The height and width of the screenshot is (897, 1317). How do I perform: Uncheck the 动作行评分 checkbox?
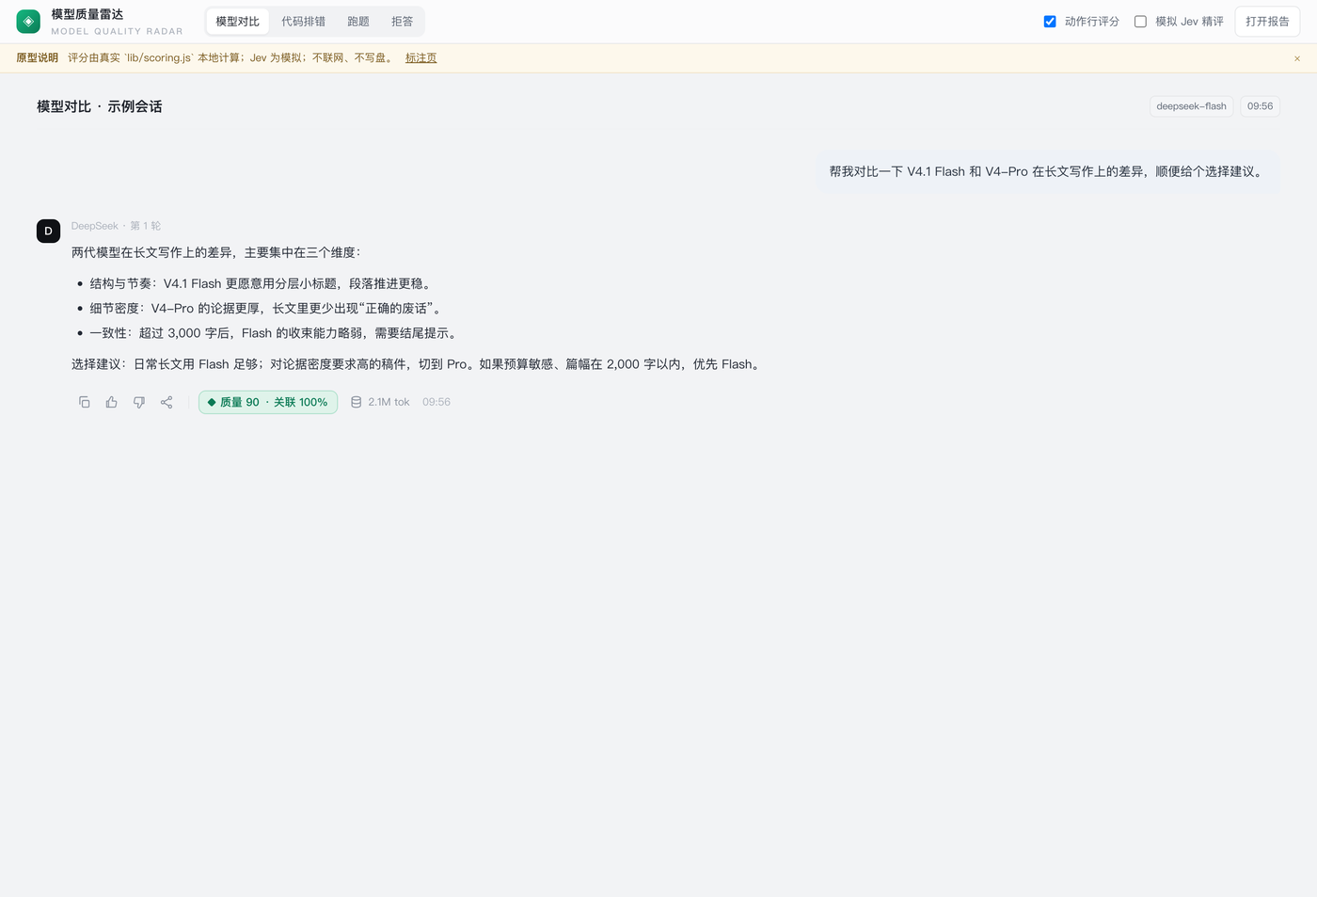coord(1050,21)
